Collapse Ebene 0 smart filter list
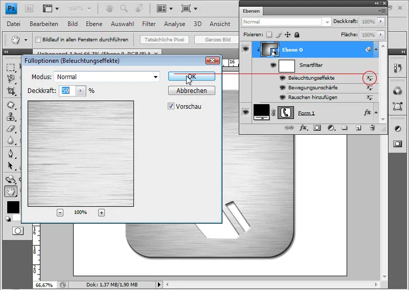The image size is (409, 290). [376, 49]
